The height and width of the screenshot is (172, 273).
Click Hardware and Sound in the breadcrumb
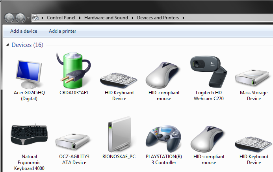coord(106,18)
